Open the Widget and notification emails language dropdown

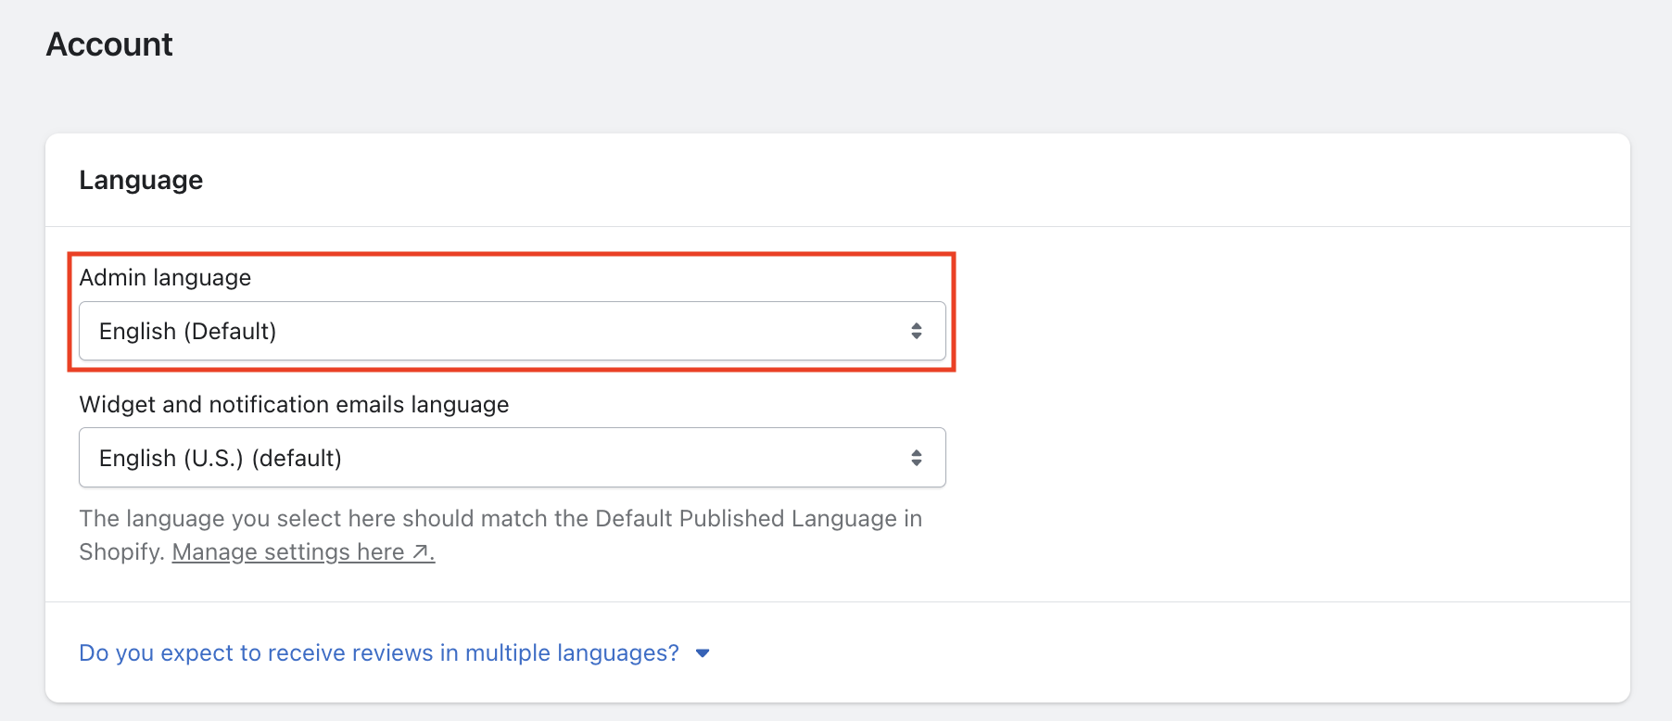[512, 458]
